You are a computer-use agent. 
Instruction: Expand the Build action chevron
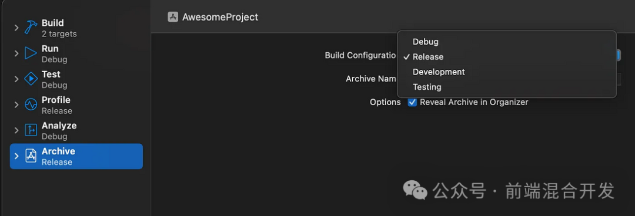(x=16, y=28)
